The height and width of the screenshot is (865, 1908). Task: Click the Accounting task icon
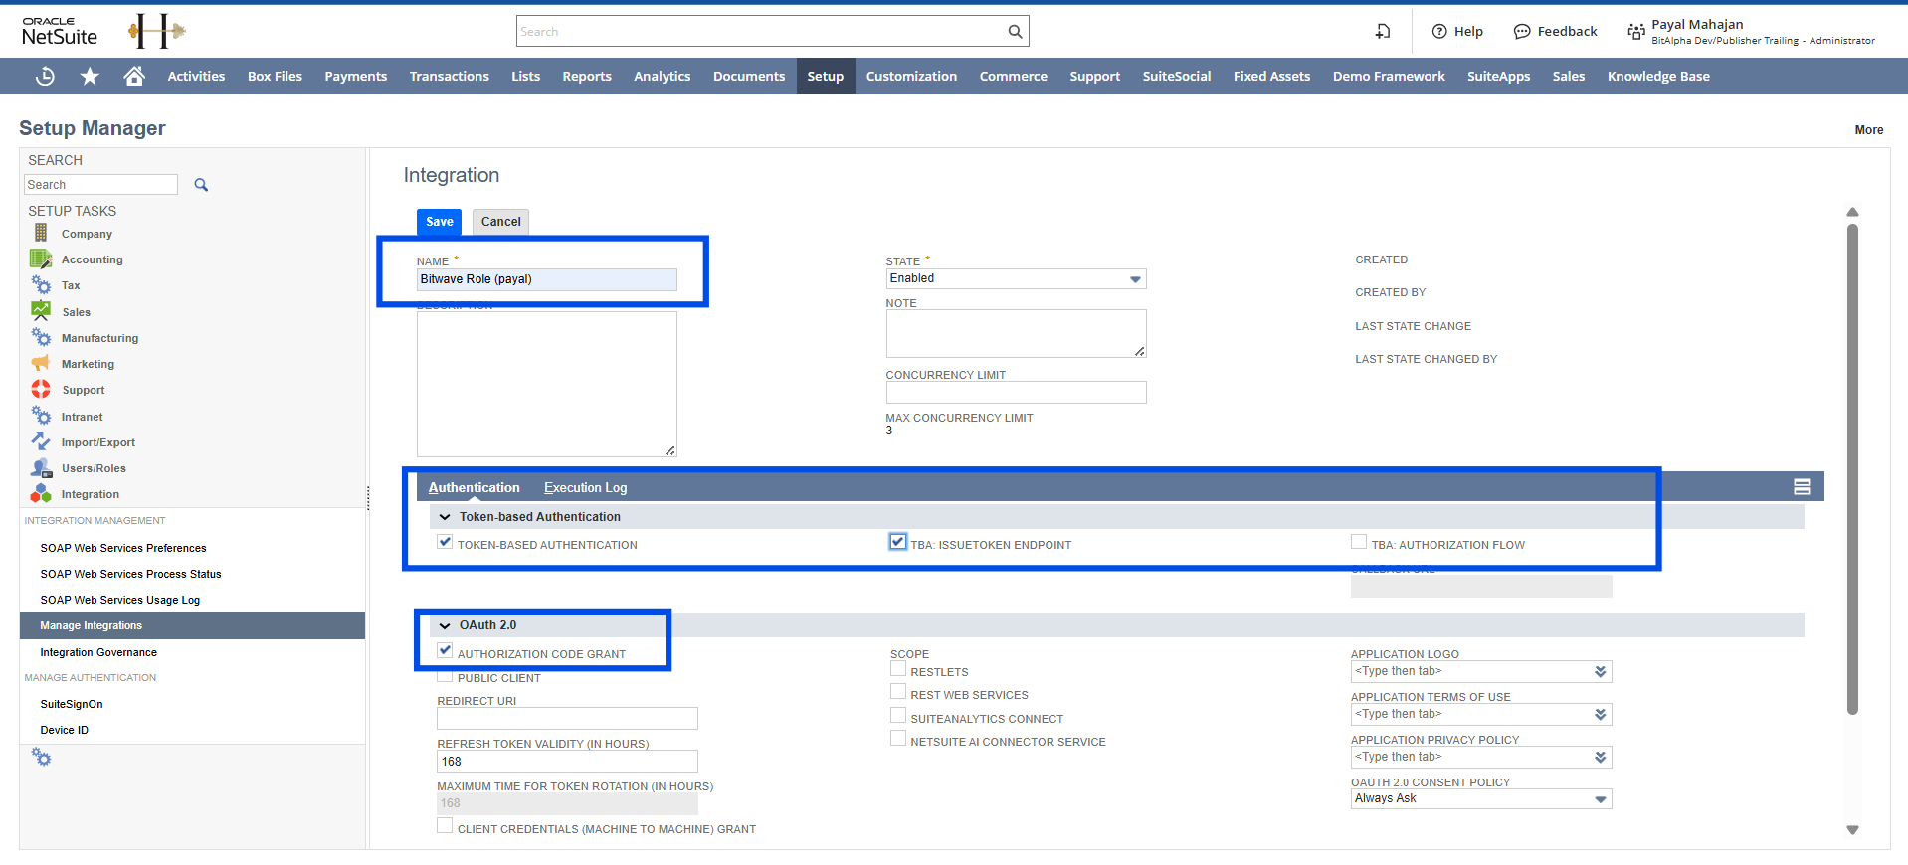click(x=41, y=259)
